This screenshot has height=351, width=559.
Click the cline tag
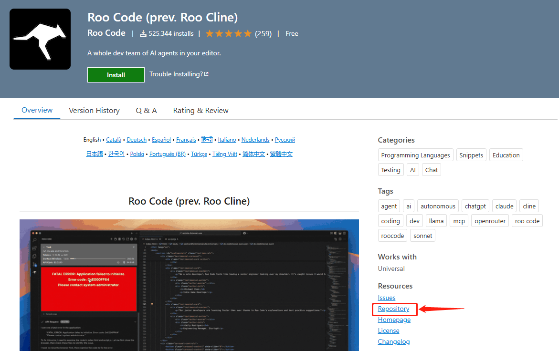click(529, 206)
